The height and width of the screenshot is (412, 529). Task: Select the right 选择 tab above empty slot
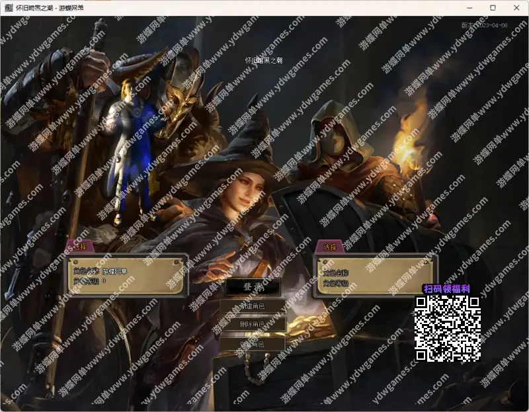329,247
